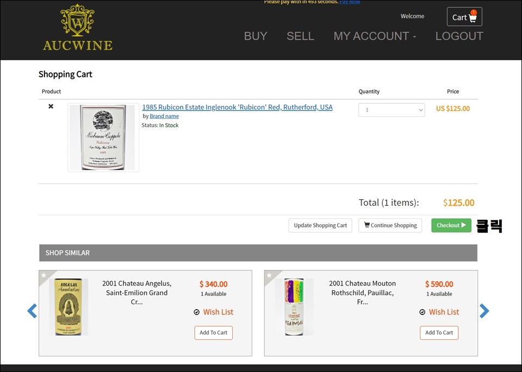Click Update Shopping Cart button

point(320,225)
